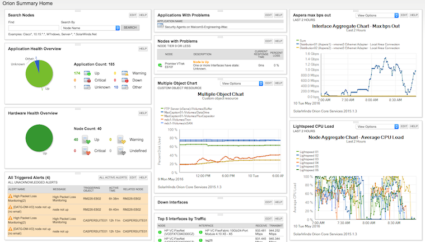This screenshot has height=242, width=425.
Task: Click the green status icon for Promise VTrak
Action: 160,65
